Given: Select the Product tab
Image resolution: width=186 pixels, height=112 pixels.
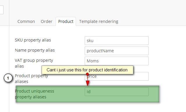Looking at the screenshot, I should click(x=66, y=21).
